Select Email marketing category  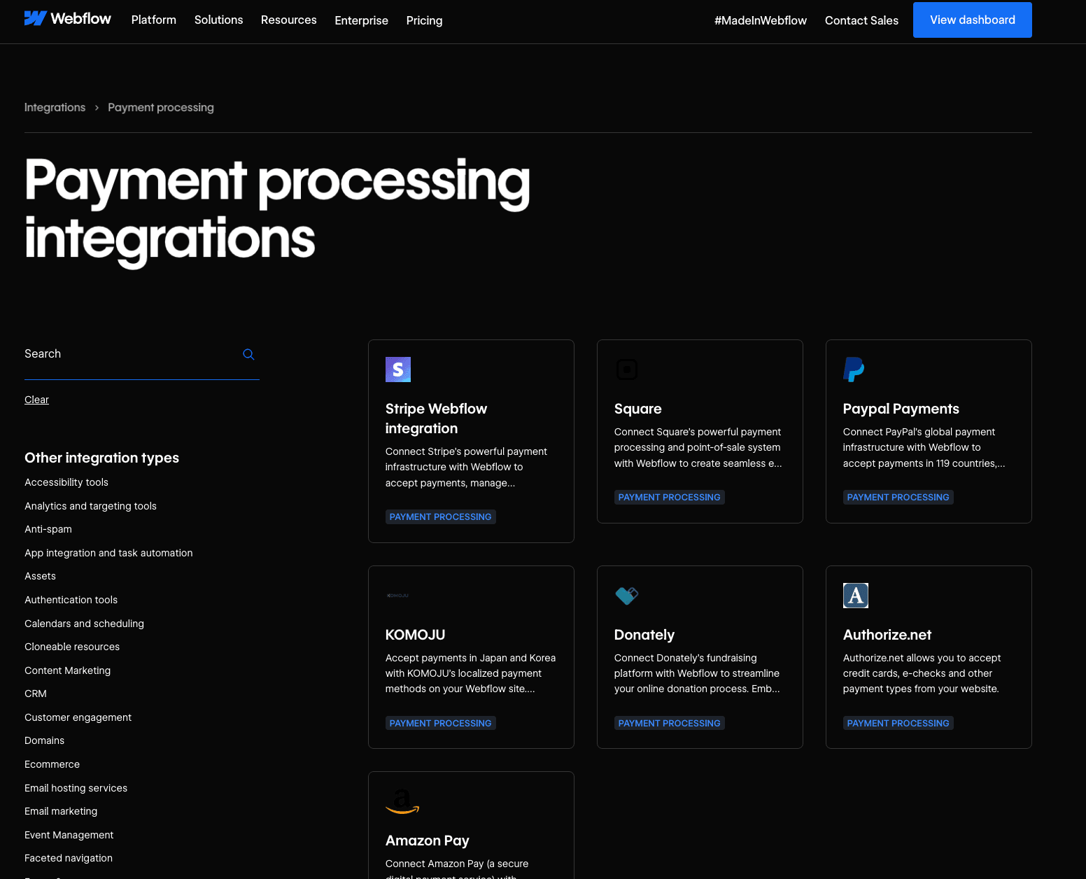pyautogui.click(x=61, y=811)
